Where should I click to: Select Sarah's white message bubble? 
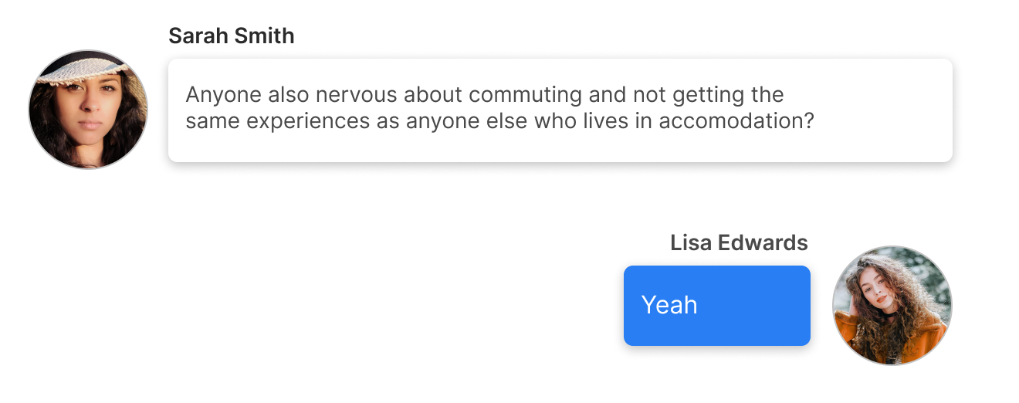(x=560, y=110)
